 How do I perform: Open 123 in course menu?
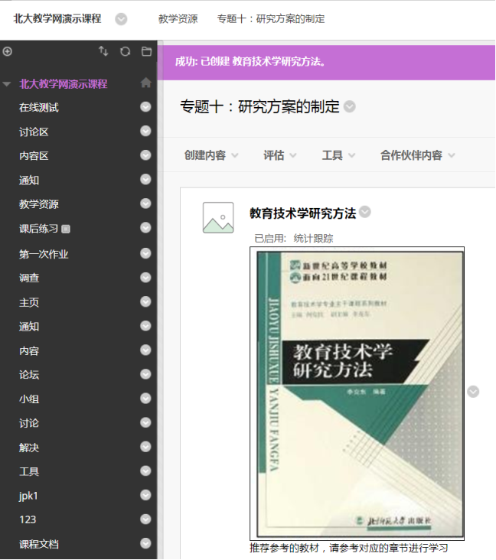coord(28,519)
